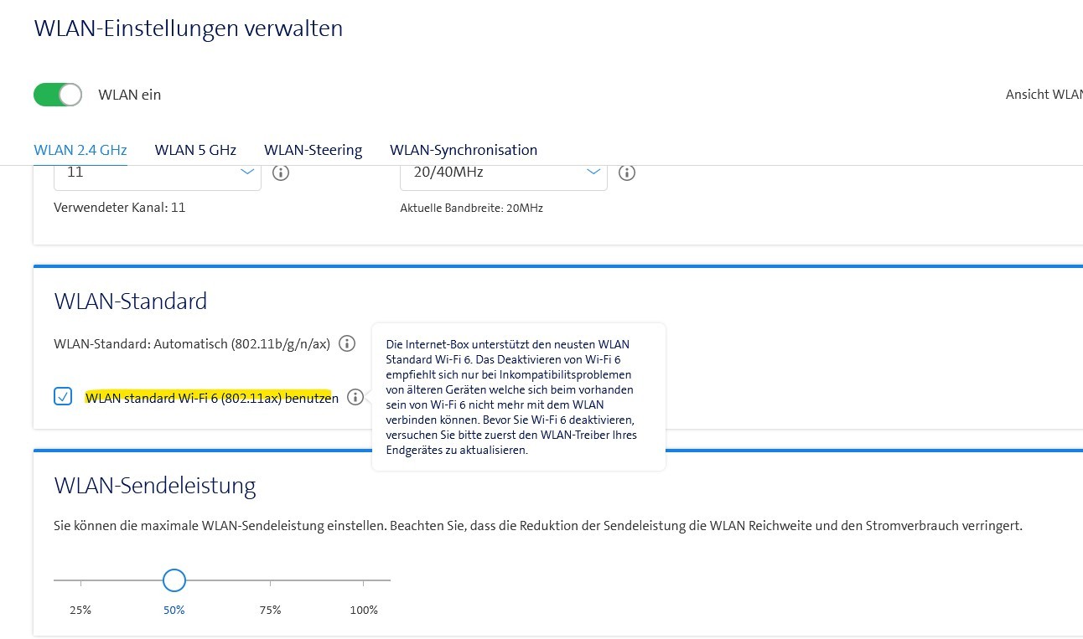The height and width of the screenshot is (639, 1083).
Task: Set transmit power to 75% mark
Action: tap(270, 580)
